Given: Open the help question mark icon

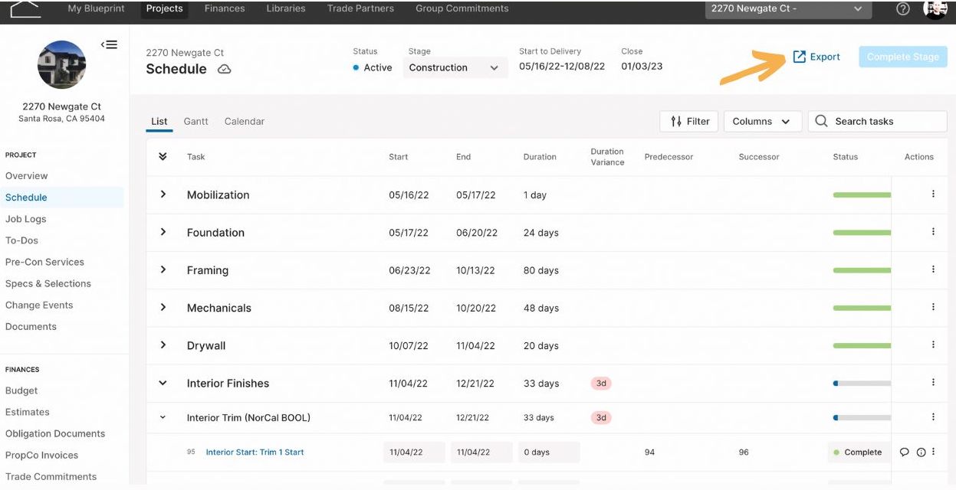Looking at the screenshot, I should tap(903, 9).
